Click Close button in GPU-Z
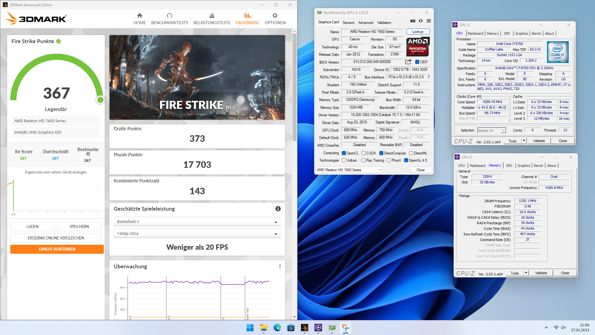 tap(421, 170)
